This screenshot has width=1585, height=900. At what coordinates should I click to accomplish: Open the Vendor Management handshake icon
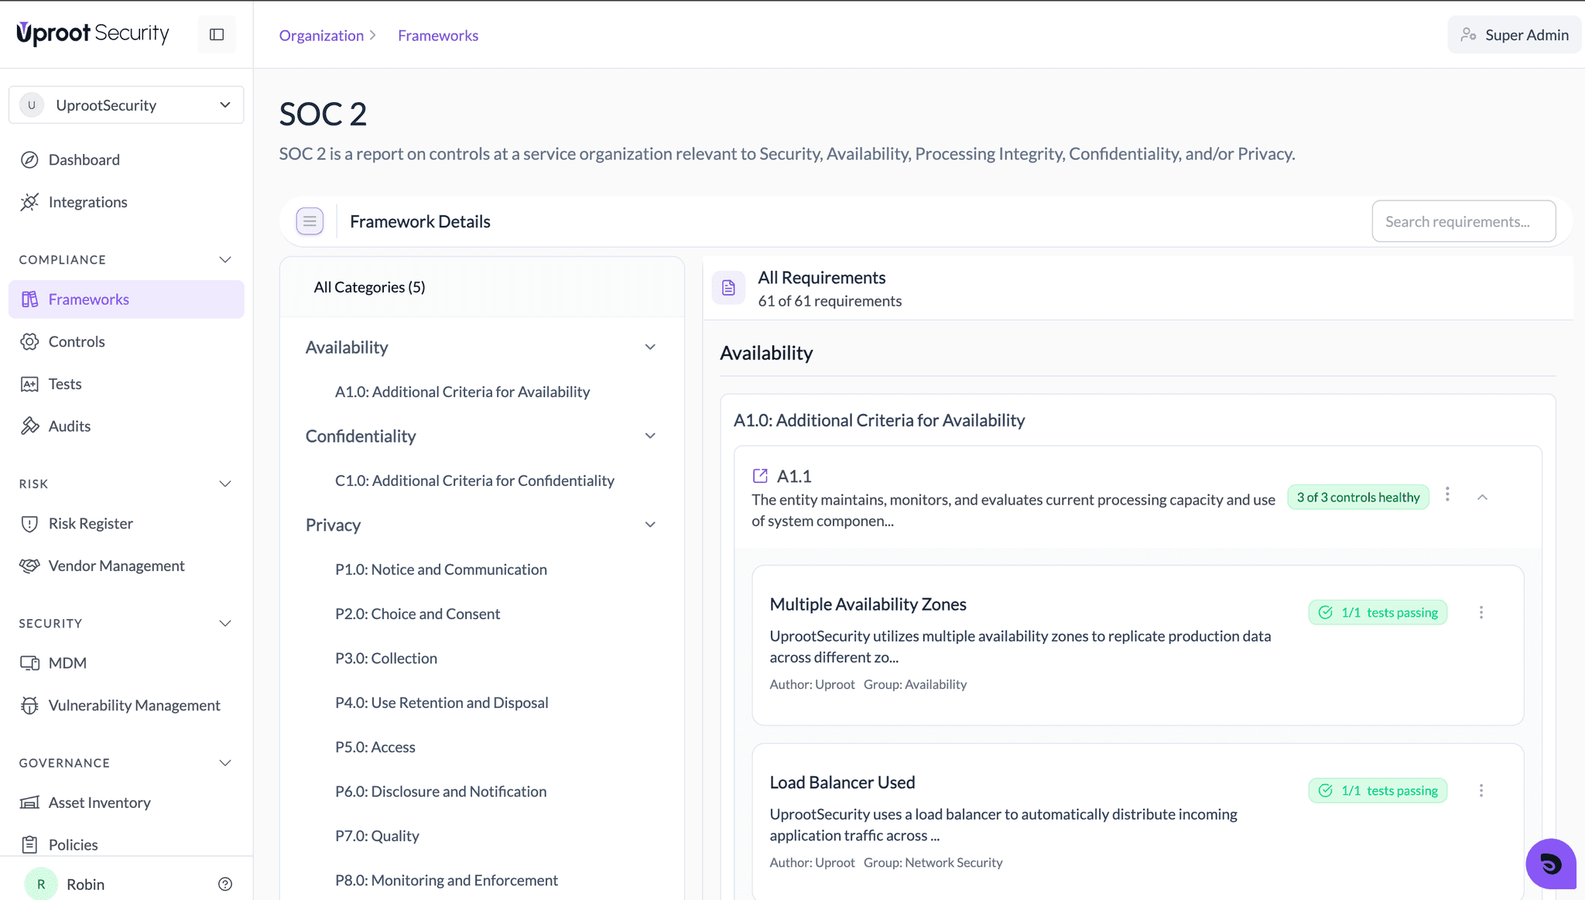tap(29, 566)
